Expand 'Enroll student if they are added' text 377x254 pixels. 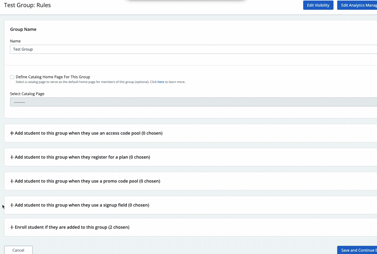pyautogui.click(x=72, y=227)
